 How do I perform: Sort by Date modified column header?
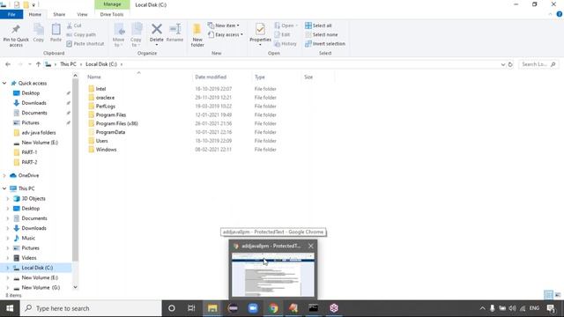211,77
